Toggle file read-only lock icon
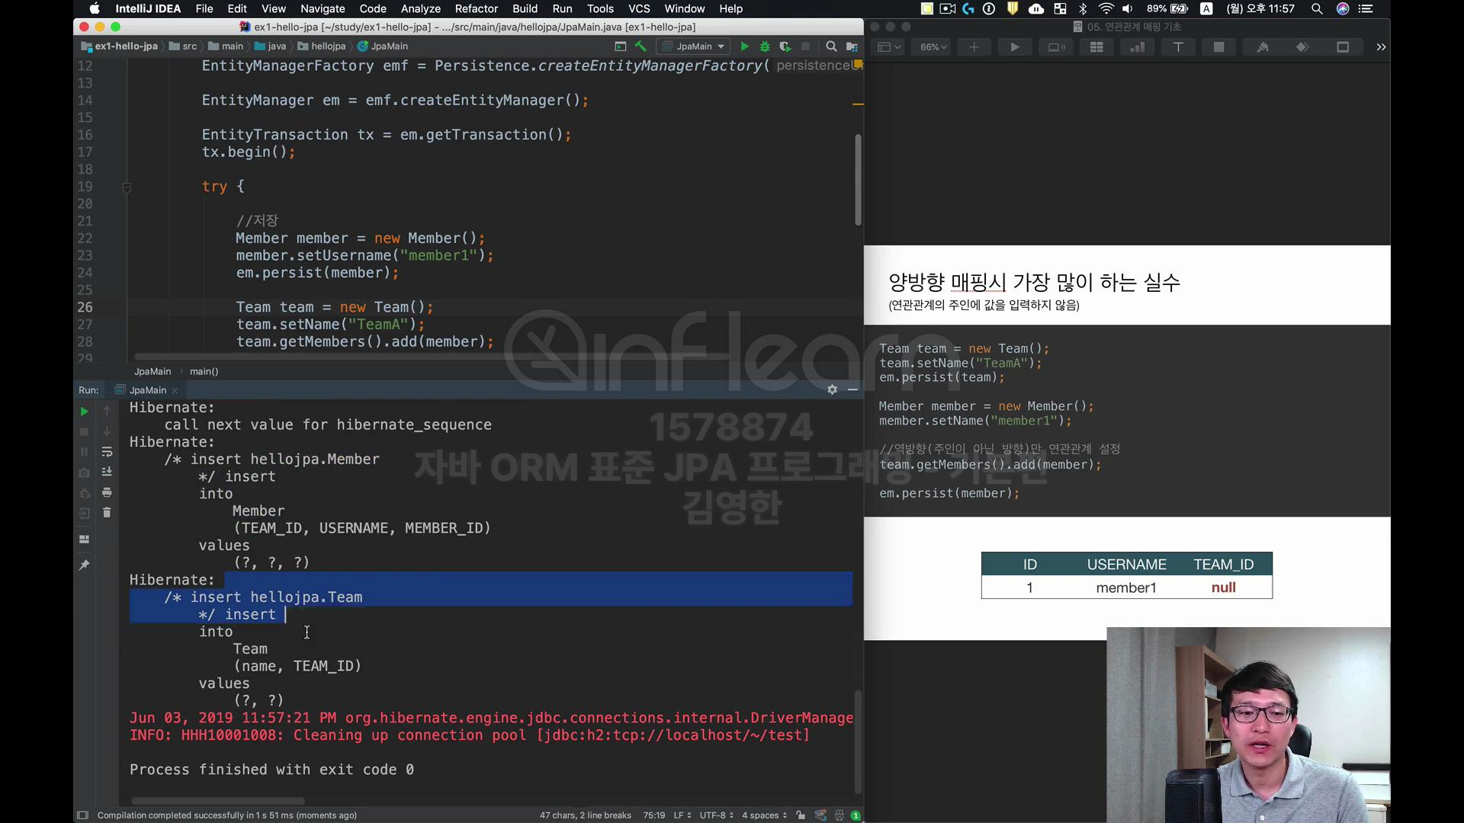The width and height of the screenshot is (1464, 823). coord(801,815)
